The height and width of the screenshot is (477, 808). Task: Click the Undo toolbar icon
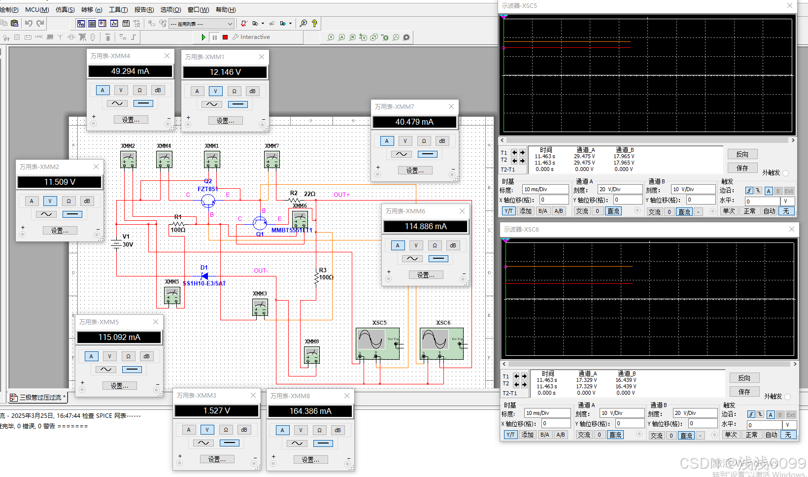pyautogui.click(x=29, y=23)
